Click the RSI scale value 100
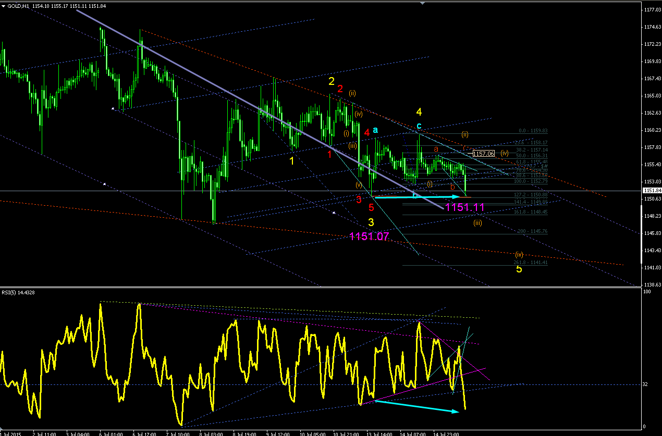This screenshot has width=662, height=436. click(646, 292)
